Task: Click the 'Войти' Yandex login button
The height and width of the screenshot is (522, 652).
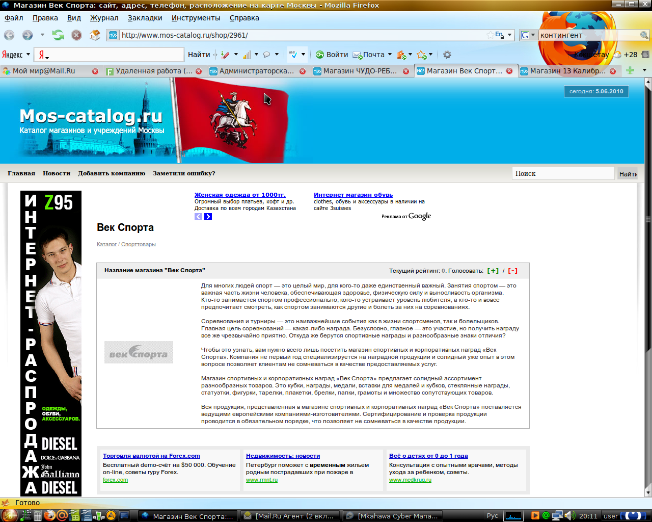Action: 332,55
